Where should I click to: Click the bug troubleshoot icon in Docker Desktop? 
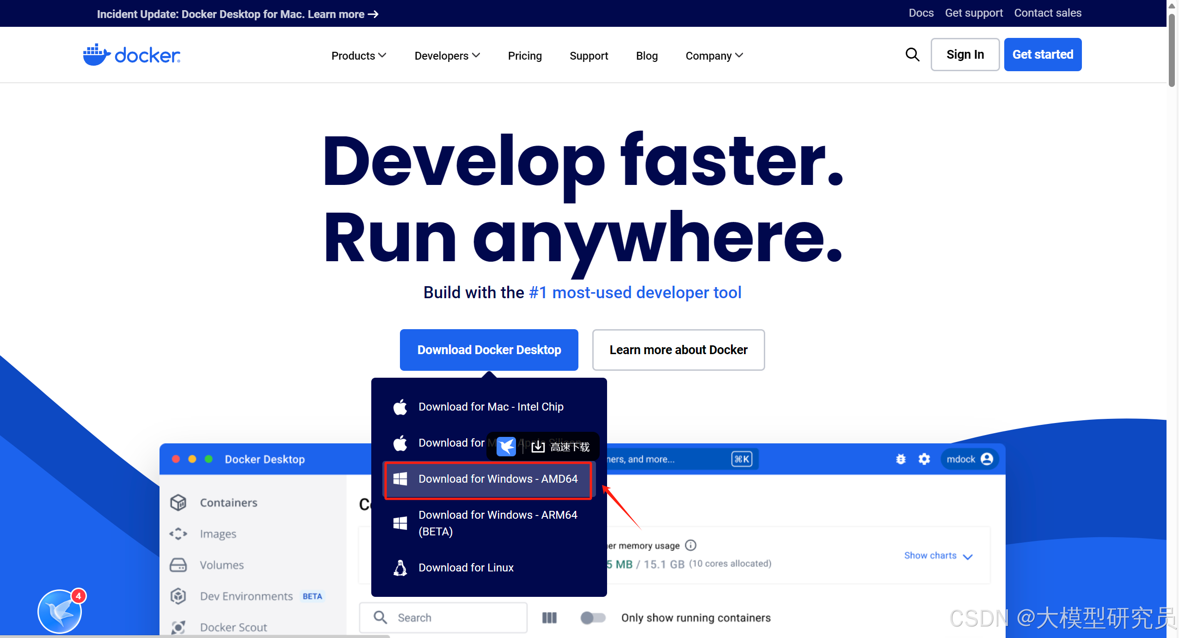click(900, 459)
